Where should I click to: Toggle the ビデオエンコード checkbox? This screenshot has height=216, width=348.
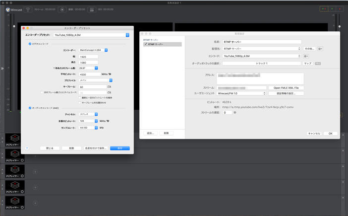[30, 44]
